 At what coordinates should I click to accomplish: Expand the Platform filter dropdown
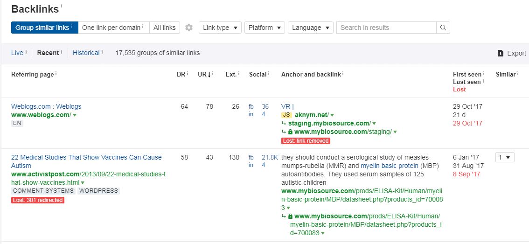coord(264,28)
